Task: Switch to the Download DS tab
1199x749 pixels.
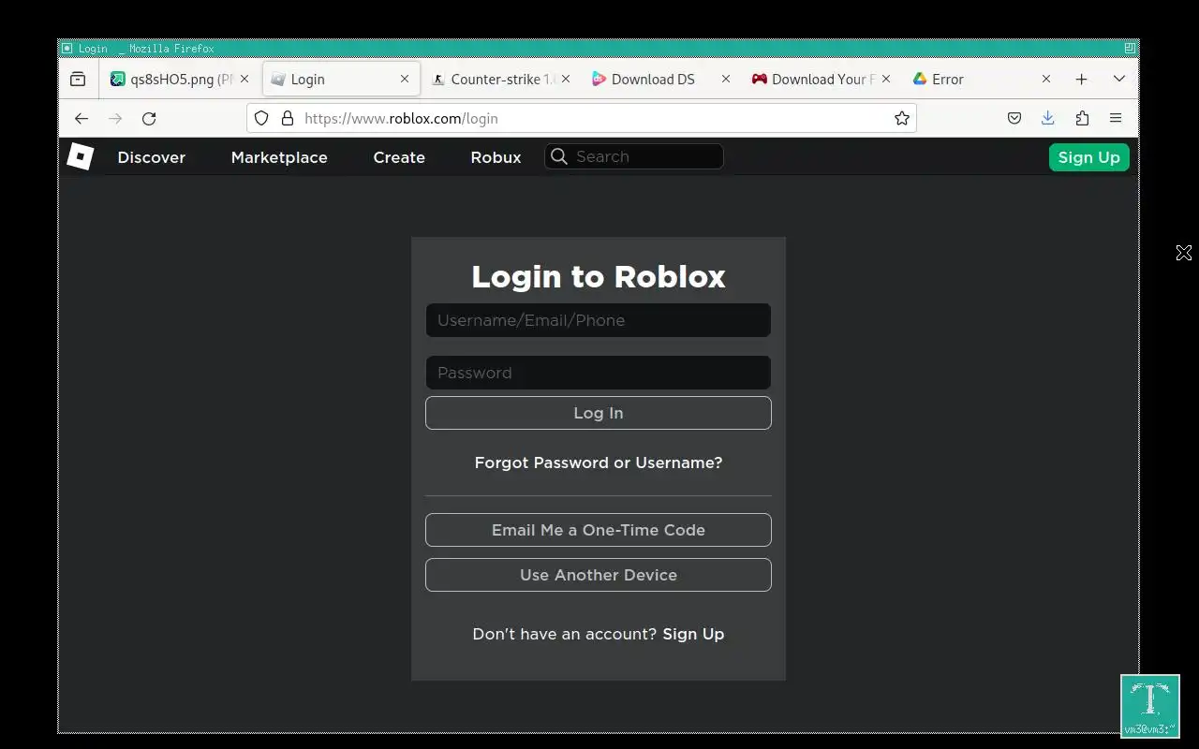Action: click(661, 80)
